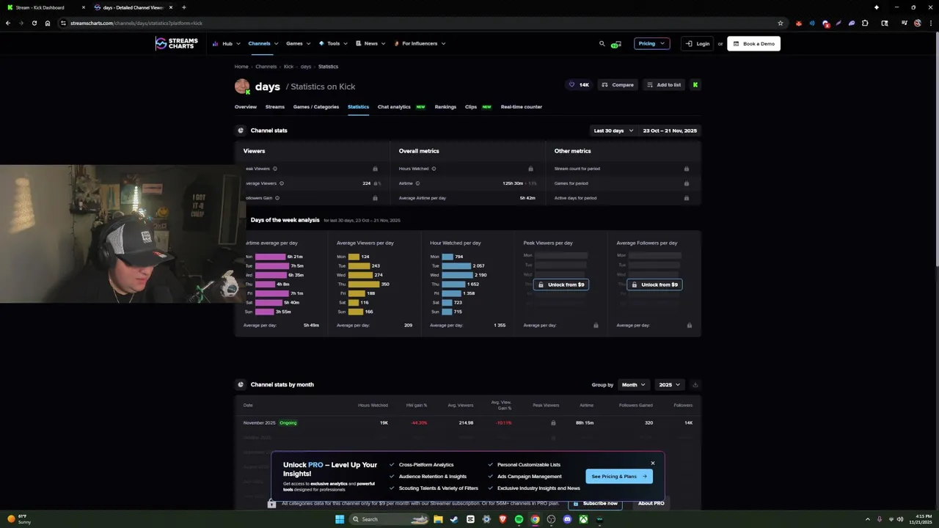
Task: Expand the For Influencers menu
Action: 420,43
